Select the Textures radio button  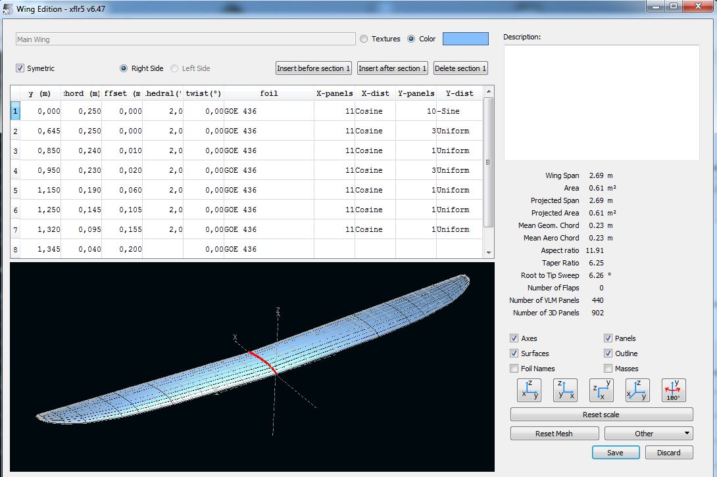(364, 39)
